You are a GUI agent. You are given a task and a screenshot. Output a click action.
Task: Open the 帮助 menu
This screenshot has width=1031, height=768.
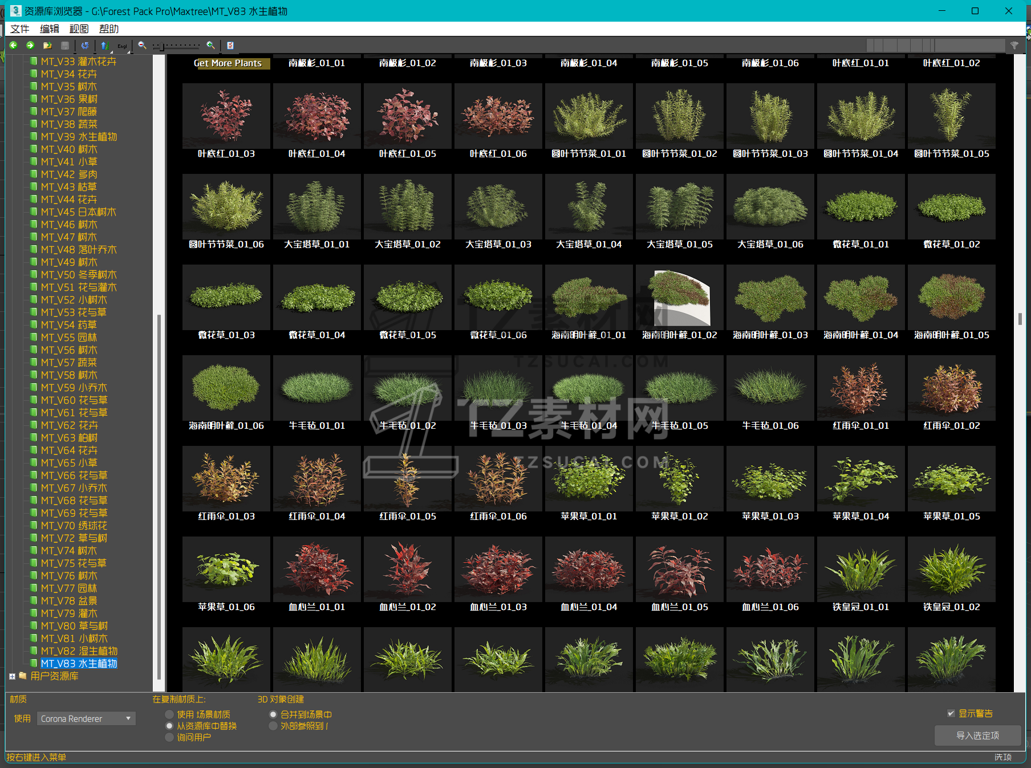click(x=109, y=29)
